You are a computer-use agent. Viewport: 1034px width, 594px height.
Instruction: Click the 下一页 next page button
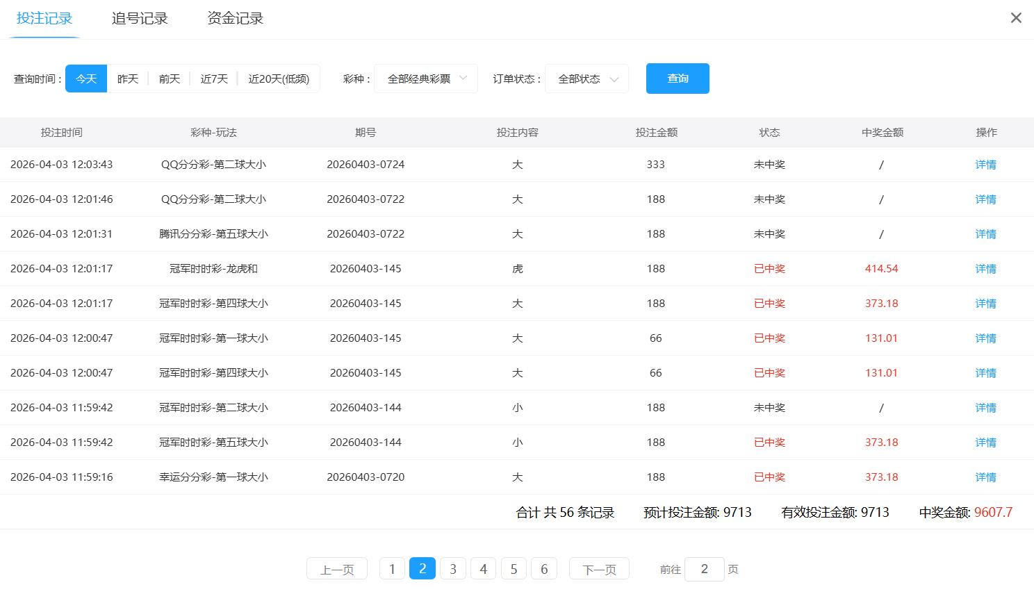(598, 568)
